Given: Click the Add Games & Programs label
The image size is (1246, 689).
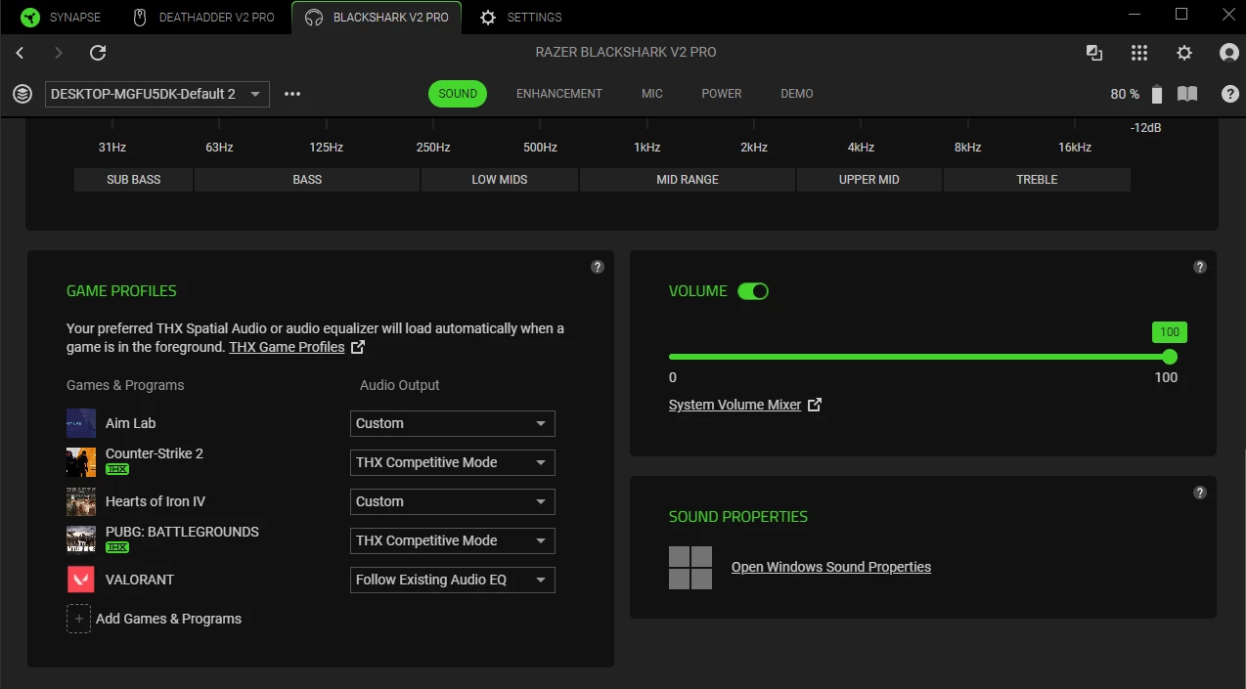Looking at the screenshot, I should tap(168, 619).
